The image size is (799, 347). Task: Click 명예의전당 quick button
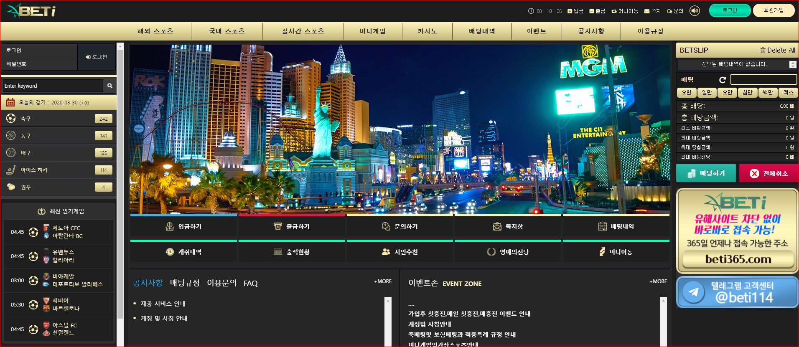(508, 251)
